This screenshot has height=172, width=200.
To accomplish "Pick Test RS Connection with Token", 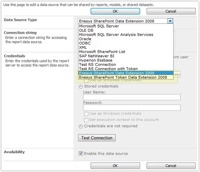I will (126, 69).
